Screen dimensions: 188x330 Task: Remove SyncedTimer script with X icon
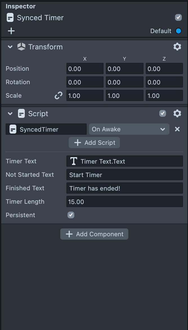point(177,129)
